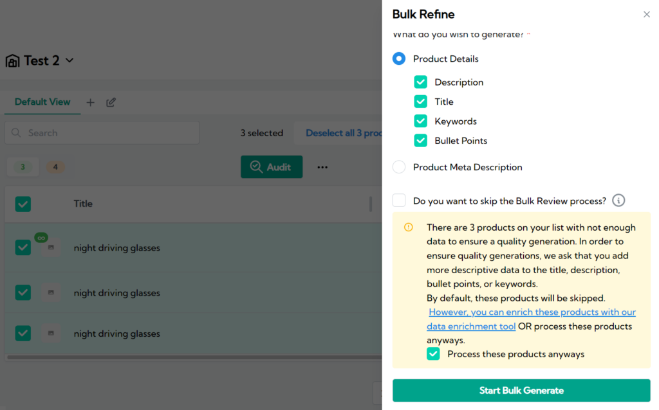The image size is (659, 410).
Task: Click the edit view pencil icon
Action: click(111, 102)
